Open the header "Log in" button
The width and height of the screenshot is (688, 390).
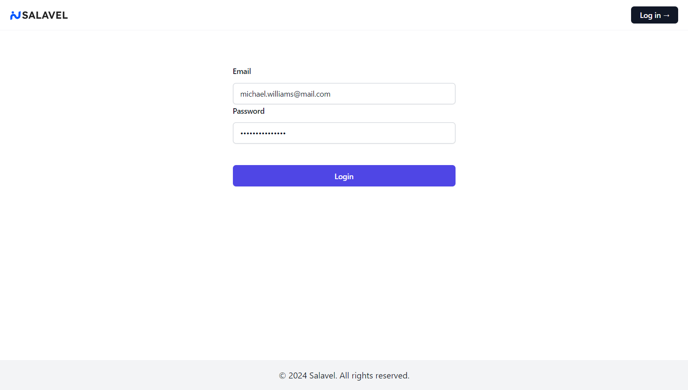click(654, 15)
